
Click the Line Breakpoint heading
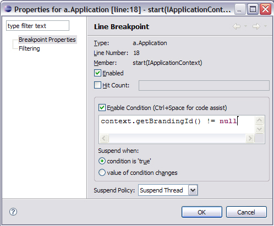point(122,27)
